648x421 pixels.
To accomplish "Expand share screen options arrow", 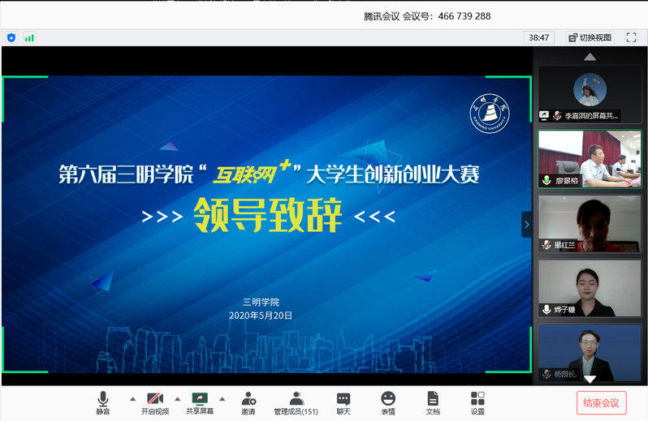I will click(x=222, y=398).
